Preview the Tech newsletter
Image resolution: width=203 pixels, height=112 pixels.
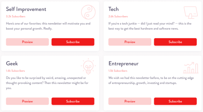pyautogui.click(x=130, y=42)
